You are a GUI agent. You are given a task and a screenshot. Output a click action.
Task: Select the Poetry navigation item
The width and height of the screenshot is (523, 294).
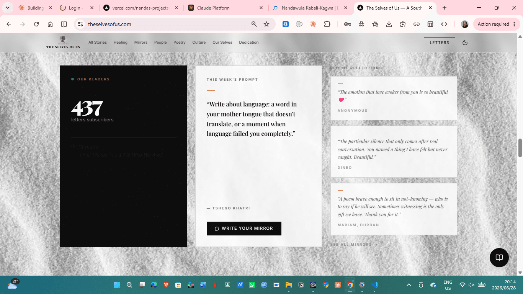click(x=180, y=42)
